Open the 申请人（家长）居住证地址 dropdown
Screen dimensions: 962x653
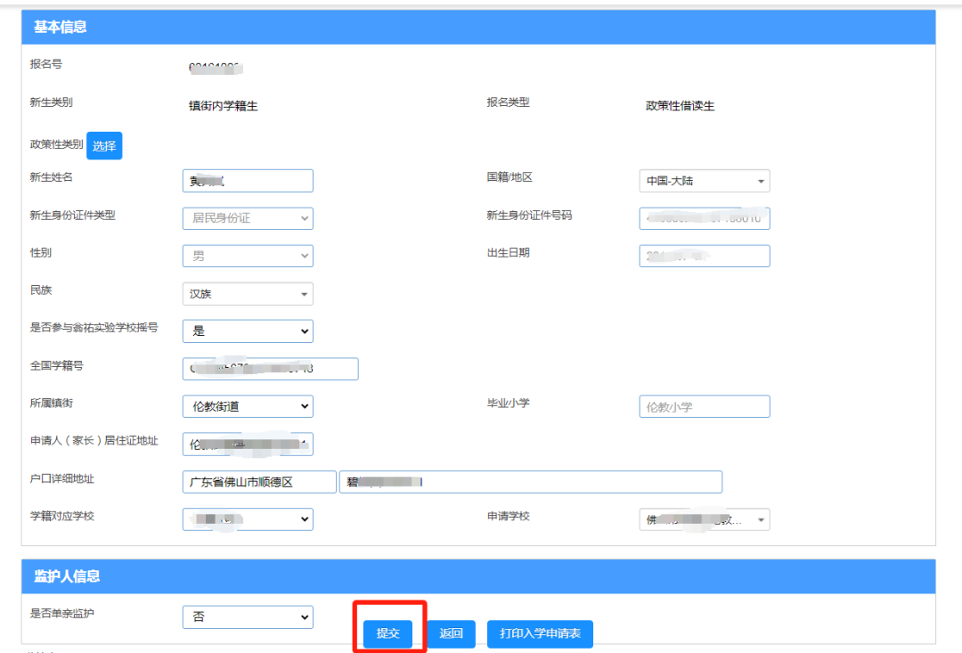click(x=248, y=445)
